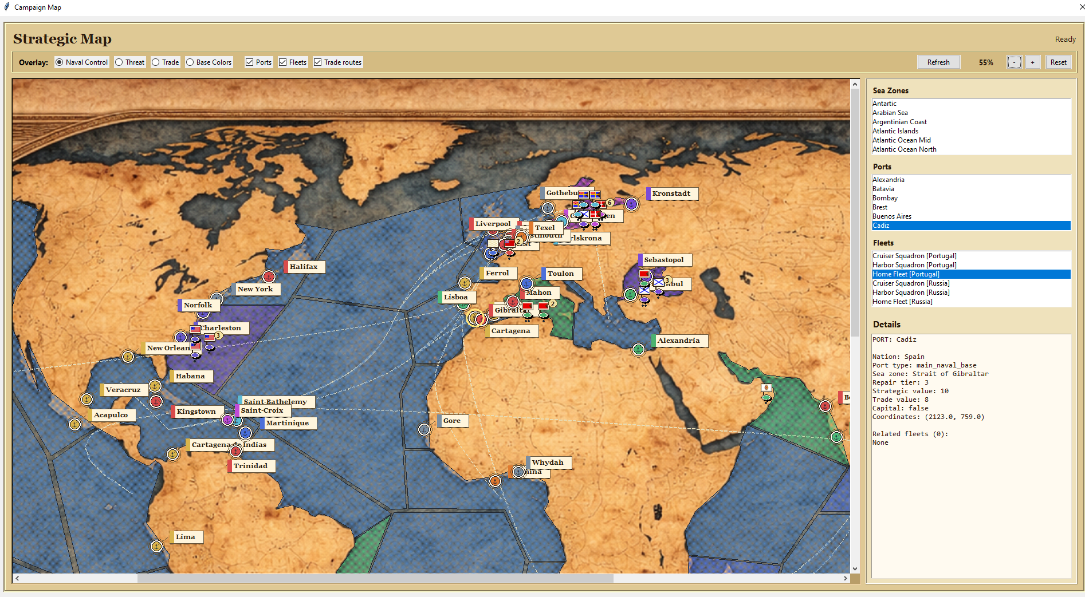Screen dimensions: 1085x597
Task: Click the map scroll down arrow
Action: (855, 569)
